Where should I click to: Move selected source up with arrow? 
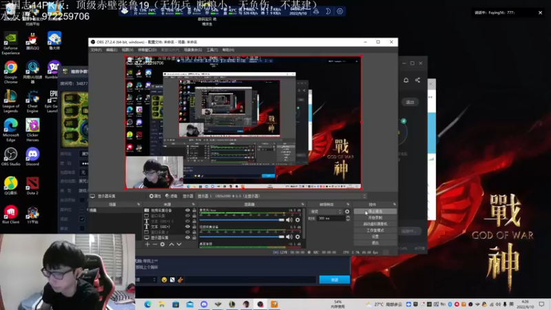pyautogui.click(x=171, y=245)
